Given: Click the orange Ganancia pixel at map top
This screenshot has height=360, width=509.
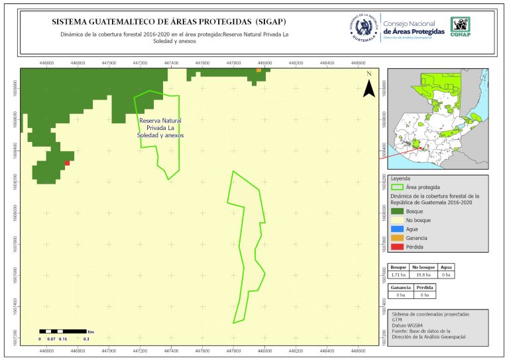Looking at the screenshot, I should pos(259,69).
